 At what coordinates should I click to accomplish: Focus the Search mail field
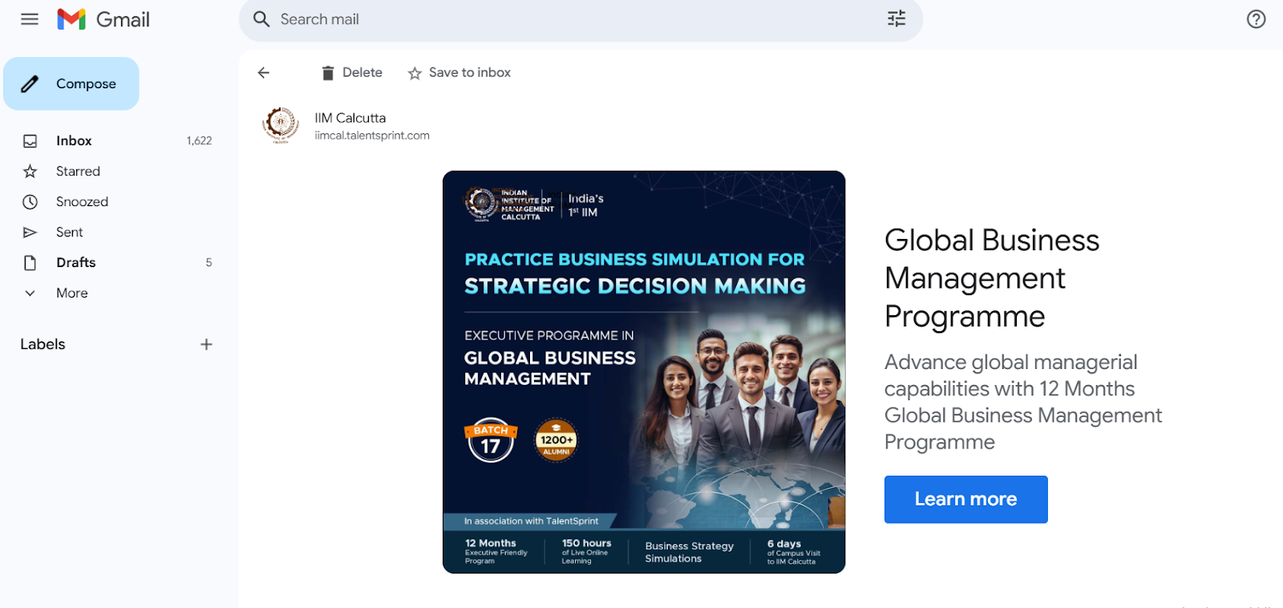(x=581, y=19)
